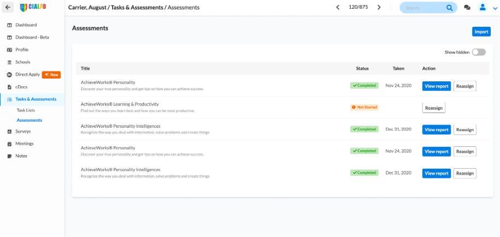
Task: Click the magnifier search icon
Action: click(449, 8)
